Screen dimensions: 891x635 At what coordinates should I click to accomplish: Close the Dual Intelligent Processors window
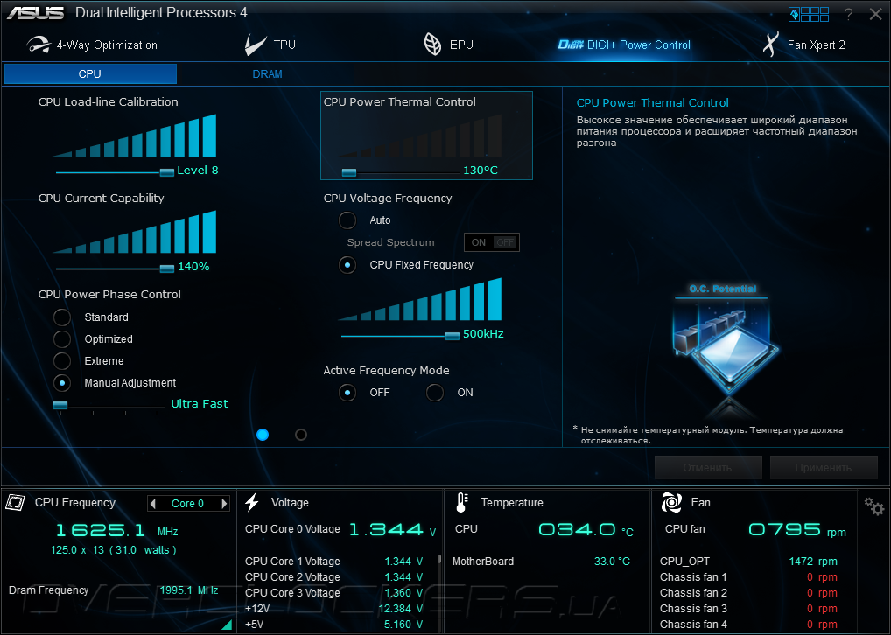[x=875, y=14]
